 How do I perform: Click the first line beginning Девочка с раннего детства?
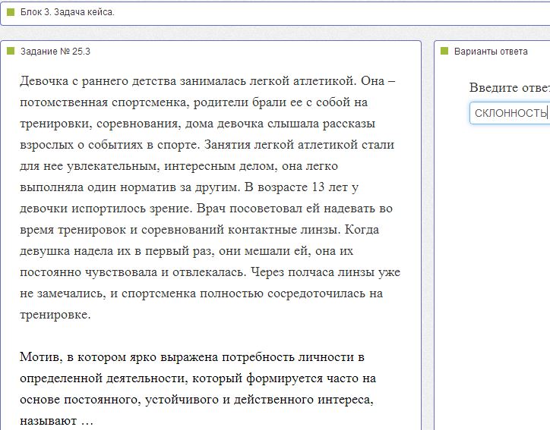(x=207, y=81)
